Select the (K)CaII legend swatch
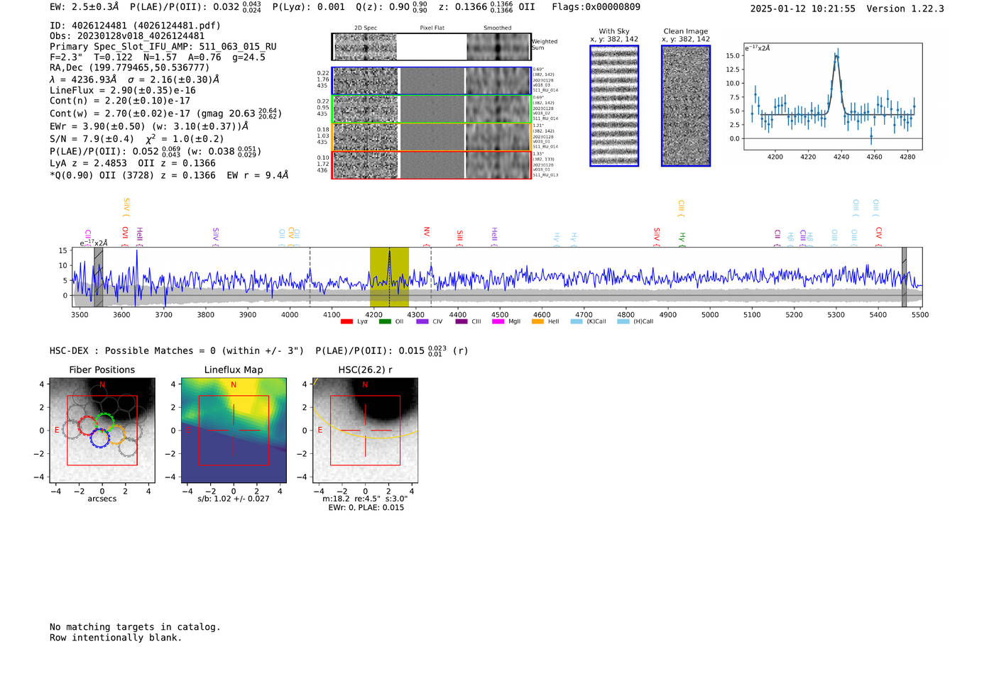 pos(577,322)
